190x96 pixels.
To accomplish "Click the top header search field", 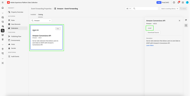I will point(145,9).
